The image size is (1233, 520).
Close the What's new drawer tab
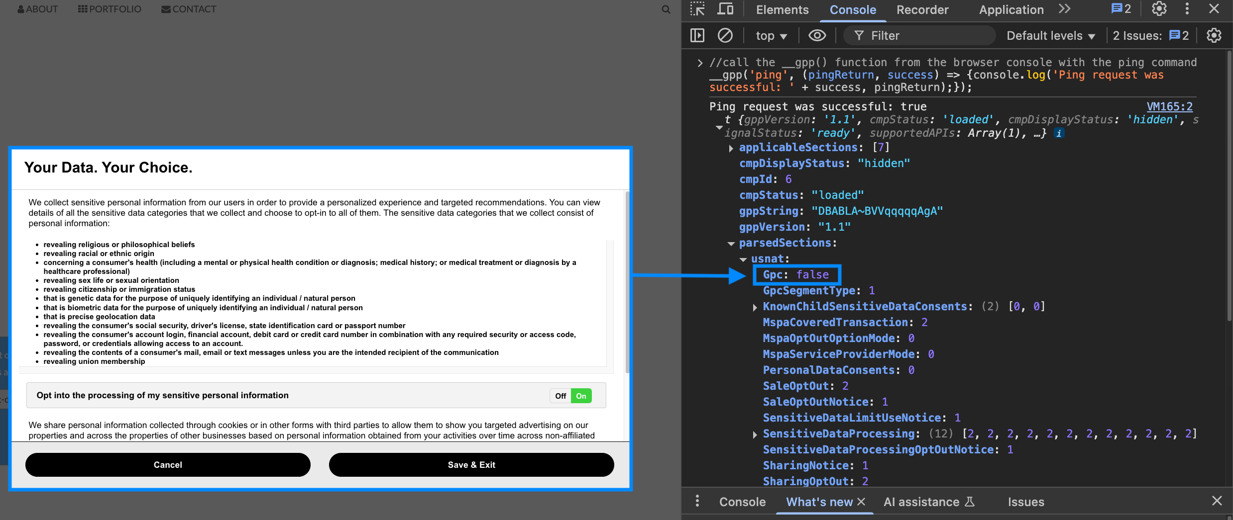click(x=862, y=502)
